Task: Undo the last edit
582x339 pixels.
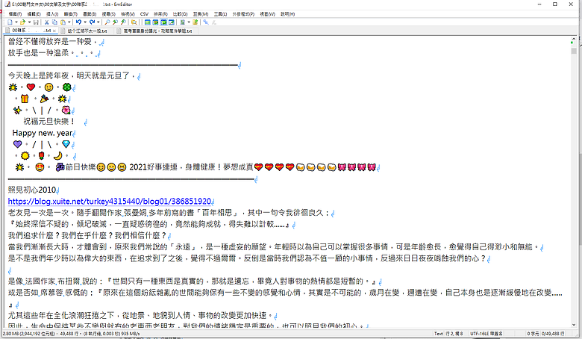Action: pyautogui.click(x=78, y=22)
